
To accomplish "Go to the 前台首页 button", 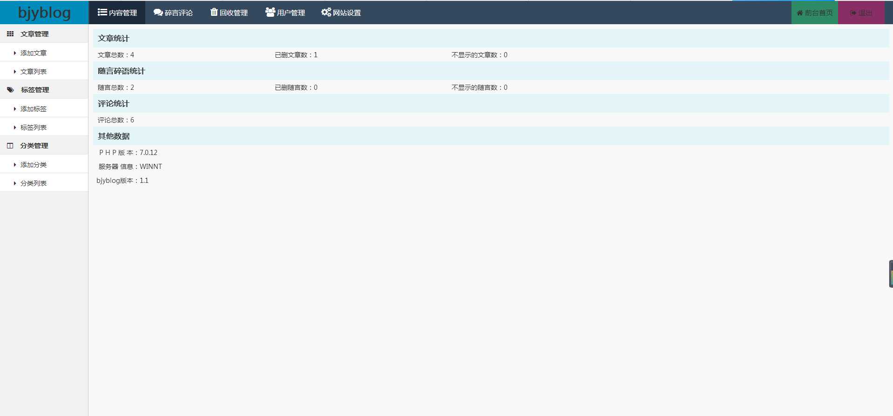I will [x=815, y=13].
